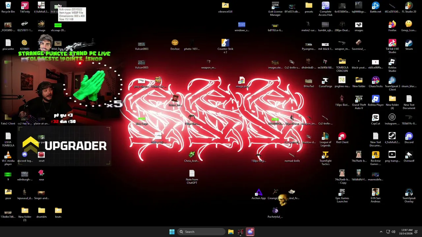Select the Counter-Strike 2 desktop icon

pos(225,46)
